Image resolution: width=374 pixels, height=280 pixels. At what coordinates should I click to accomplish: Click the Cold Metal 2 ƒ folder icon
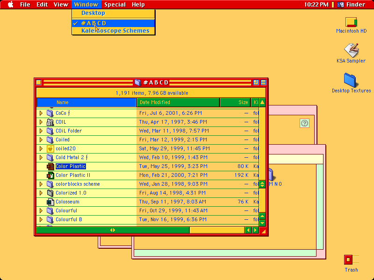50,157
